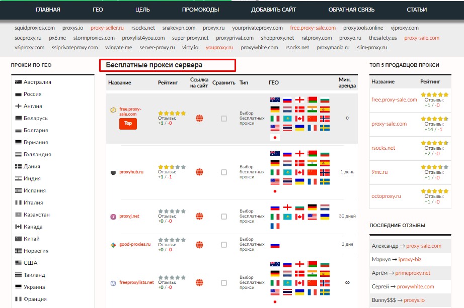
Task: Open rsocks.net in the top 5 sellers list
Action: click(x=383, y=148)
